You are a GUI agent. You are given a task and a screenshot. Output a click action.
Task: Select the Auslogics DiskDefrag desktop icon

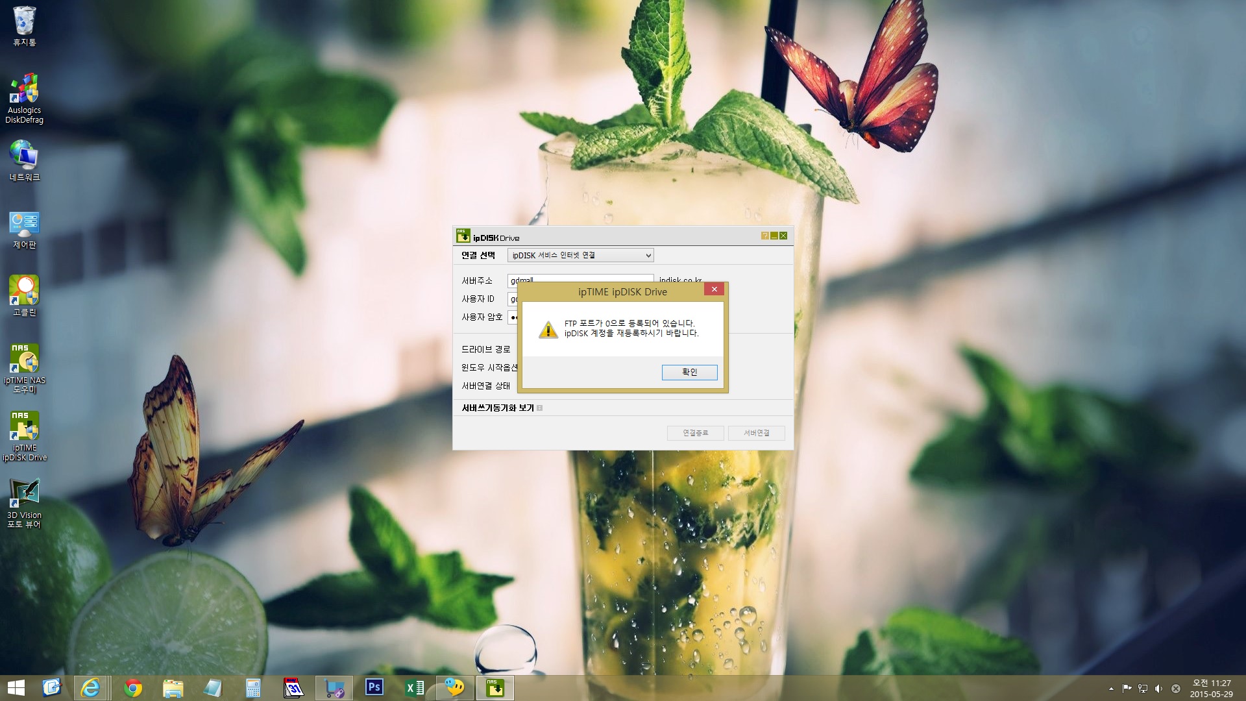[25, 98]
